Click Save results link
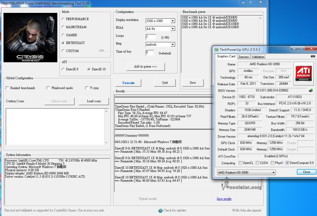This screenshot has width=317, height=216. coord(224,199)
